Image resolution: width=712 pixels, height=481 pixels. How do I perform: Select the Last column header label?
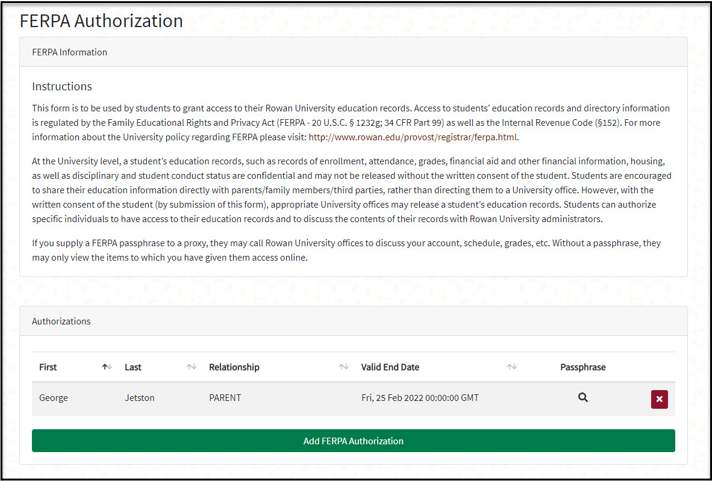click(x=133, y=367)
